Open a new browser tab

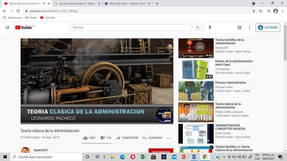157,3
